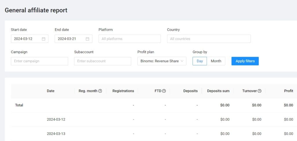Screen dimensions: 297x141
Task: Select the 2024-03-12 date row cell
Action: pos(56,120)
